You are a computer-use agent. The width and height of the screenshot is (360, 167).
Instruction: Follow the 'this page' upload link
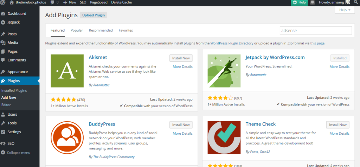(x=317, y=43)
